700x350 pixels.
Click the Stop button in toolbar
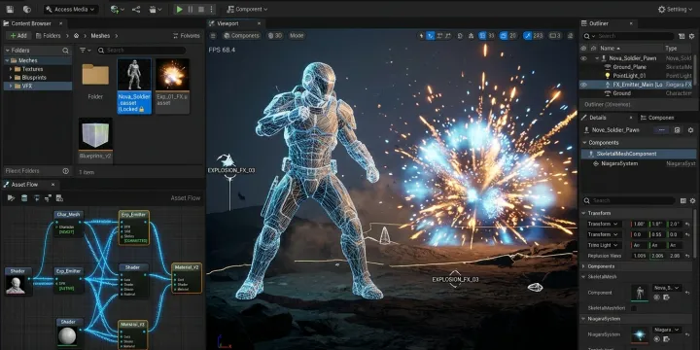tap(201, 9)
